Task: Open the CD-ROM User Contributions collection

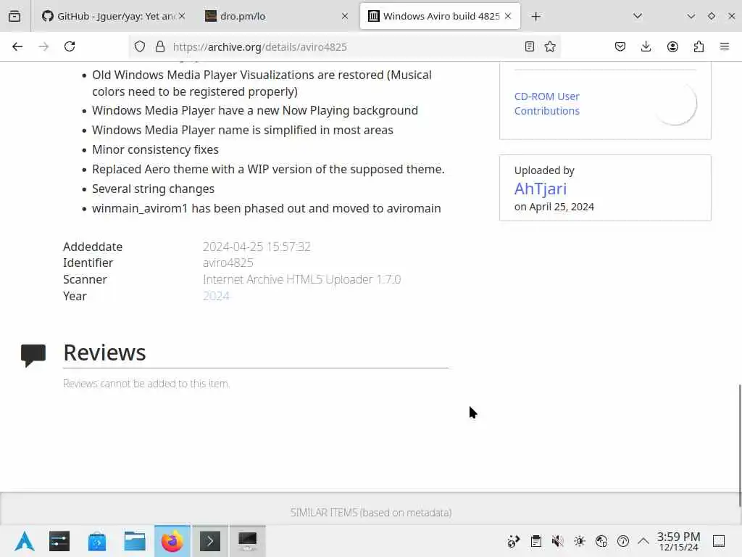Action: 546,103
